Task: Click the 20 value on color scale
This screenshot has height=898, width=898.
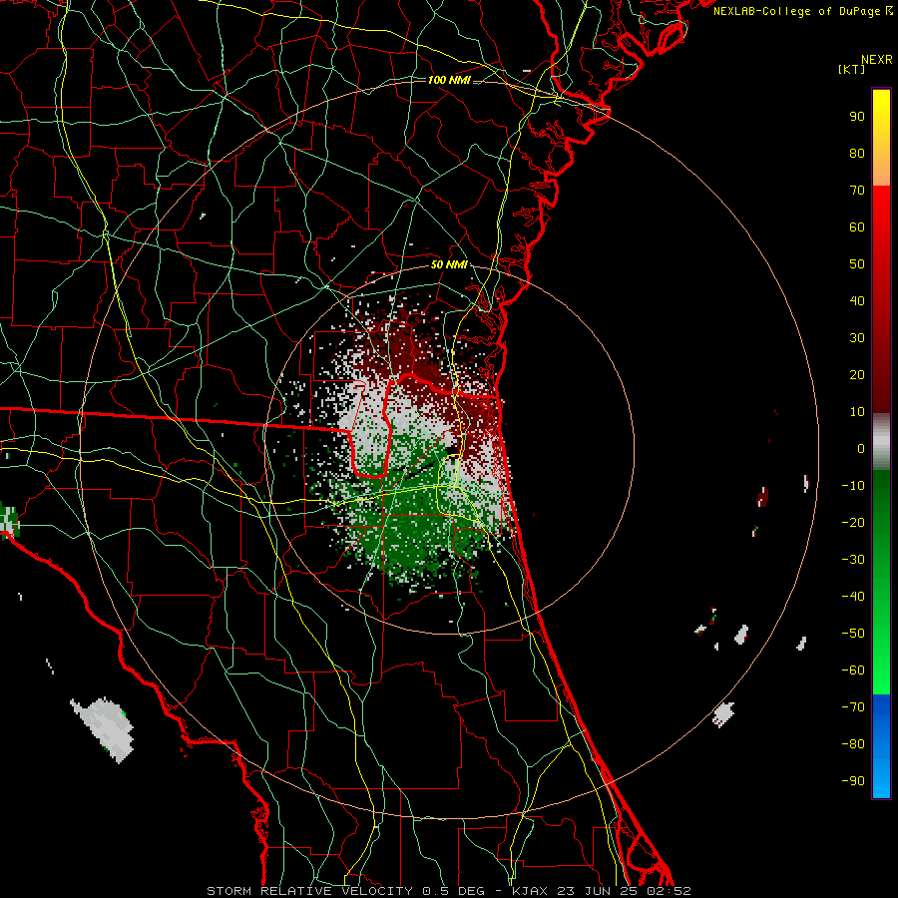Action: tap(857, 375)
